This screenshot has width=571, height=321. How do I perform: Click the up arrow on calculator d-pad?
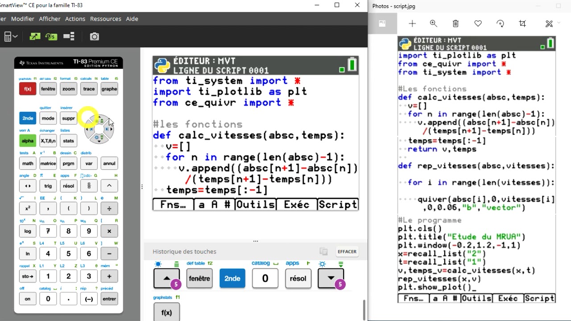click(x=99, y=120)
